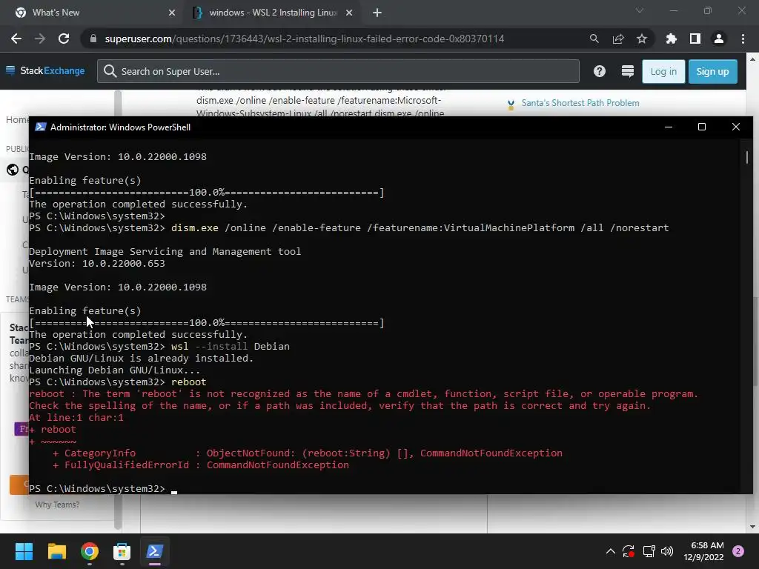The width and height of the screenshot is (759, 569).
Task: Open the network status tray icon
Action: [x=649, y=551]
